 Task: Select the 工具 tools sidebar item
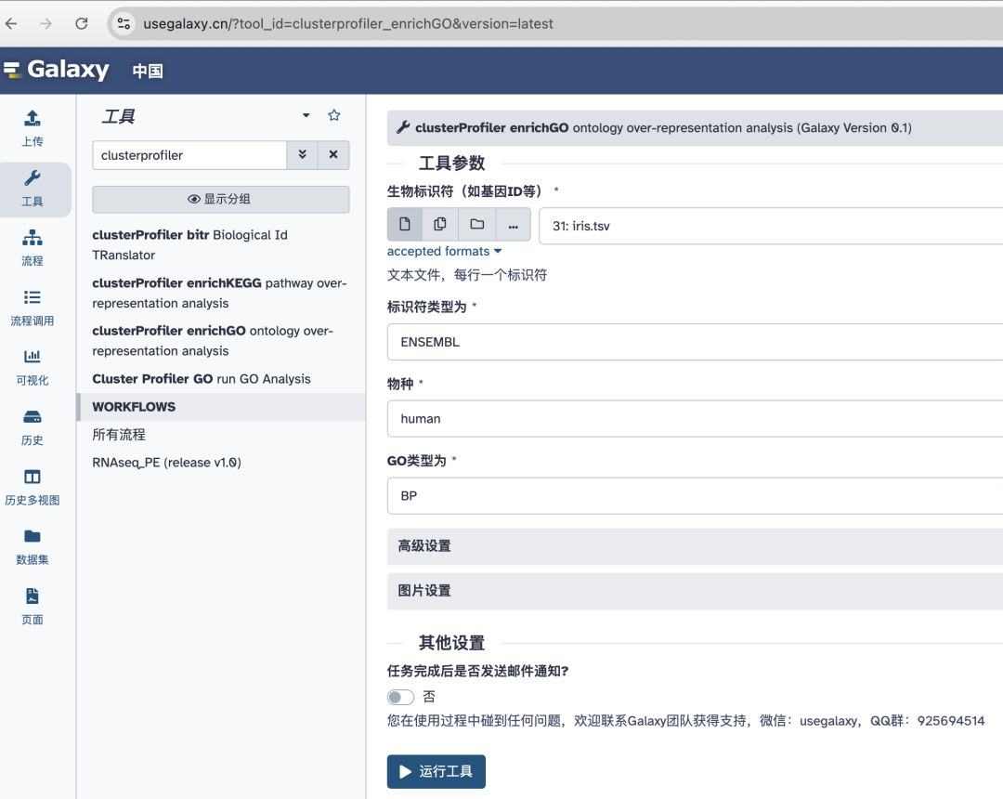click(32, 189)
